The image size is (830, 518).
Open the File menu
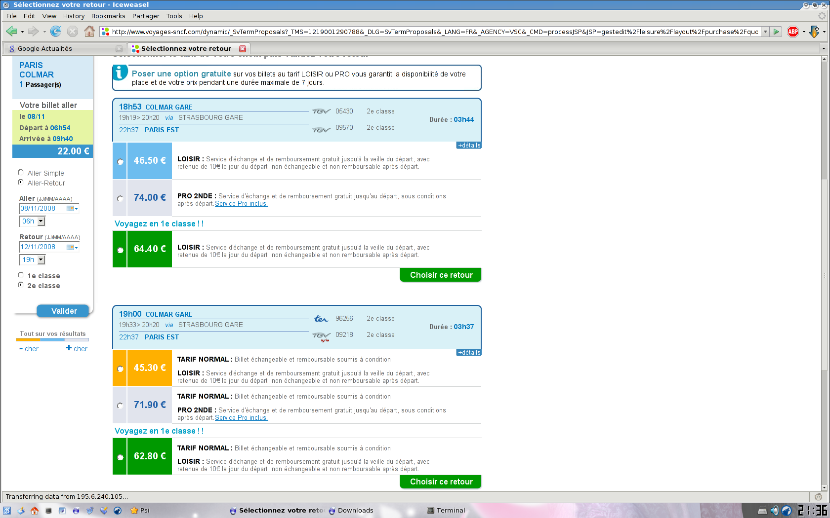coord(11,16)
